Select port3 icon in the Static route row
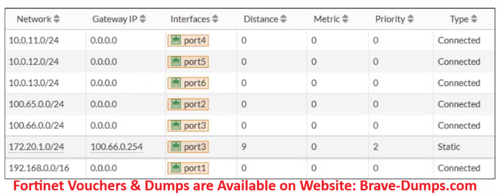 [176, 147]
